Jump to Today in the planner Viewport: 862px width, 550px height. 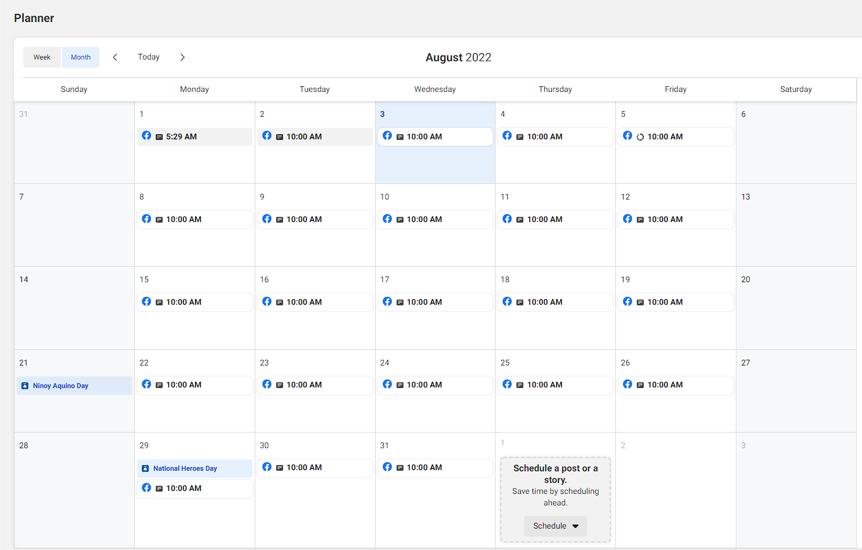click(x=149, y=57)
